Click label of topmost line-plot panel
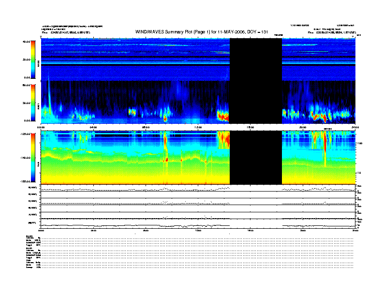Viewport: 383px width, 296px height. 33,188
